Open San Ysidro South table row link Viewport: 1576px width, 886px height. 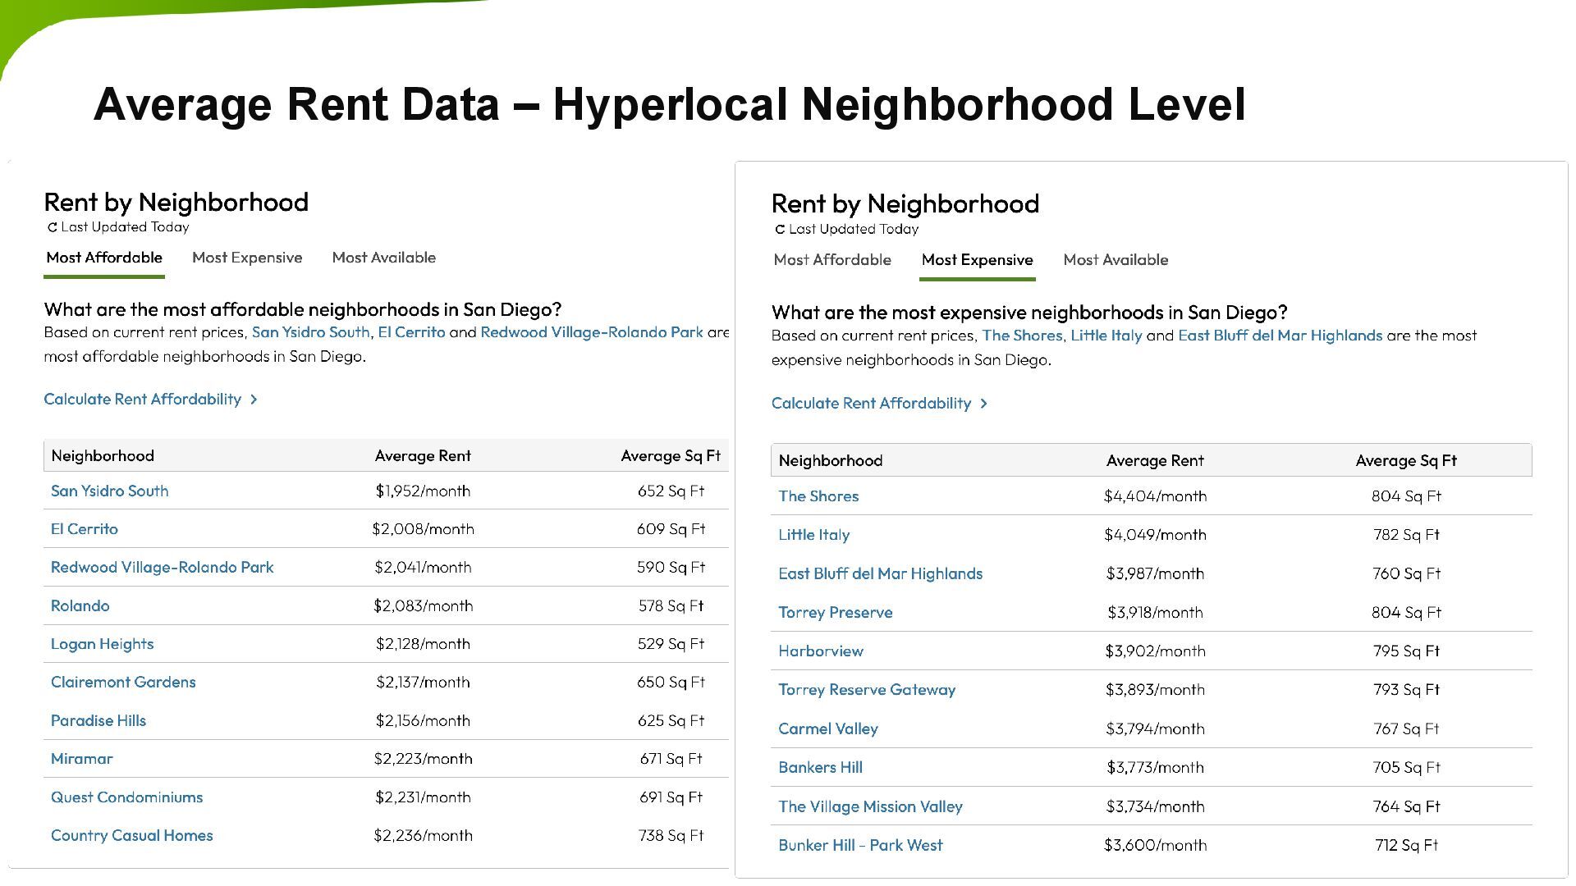pos(109,491)
